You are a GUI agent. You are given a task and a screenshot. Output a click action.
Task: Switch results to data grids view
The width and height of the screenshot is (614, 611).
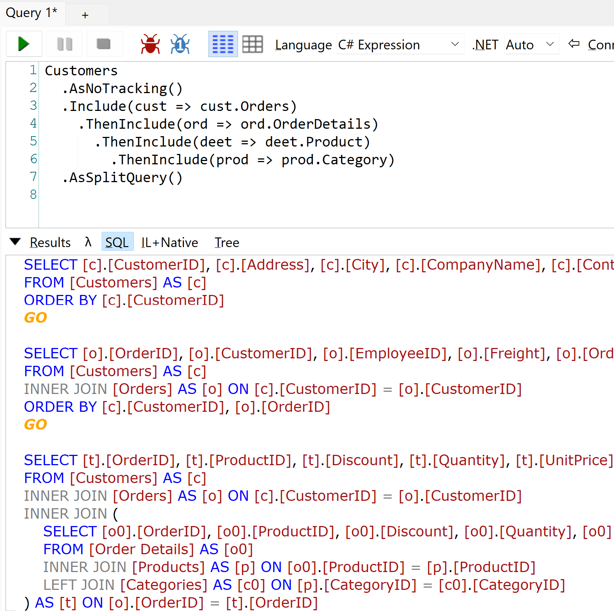pos(252,44)
